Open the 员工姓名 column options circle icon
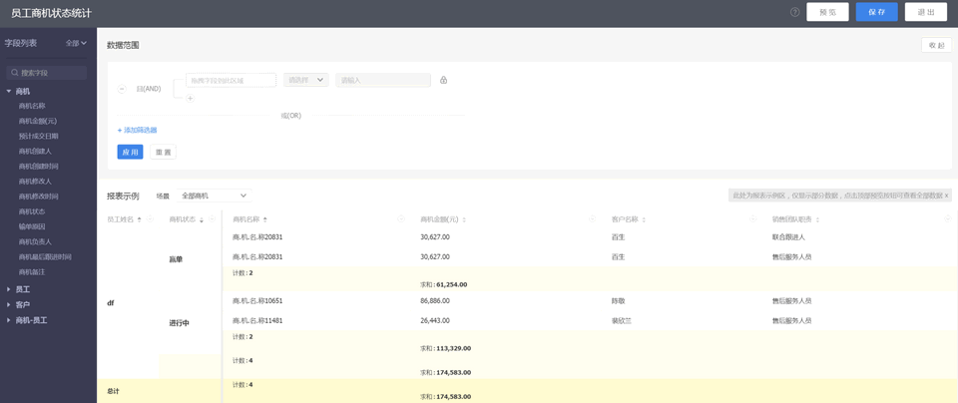 point(151,218)
